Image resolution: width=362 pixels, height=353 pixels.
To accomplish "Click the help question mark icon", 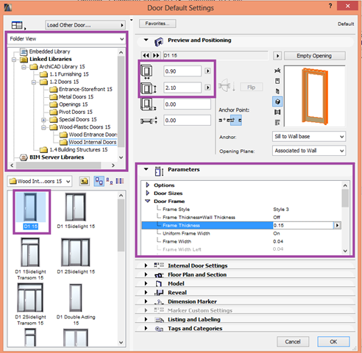I will pos(330,6).
